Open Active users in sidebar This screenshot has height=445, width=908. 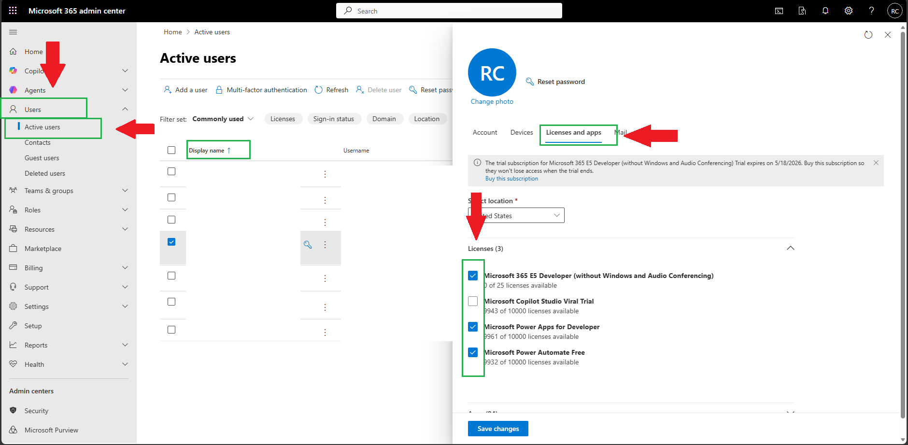tap(43, 127)
